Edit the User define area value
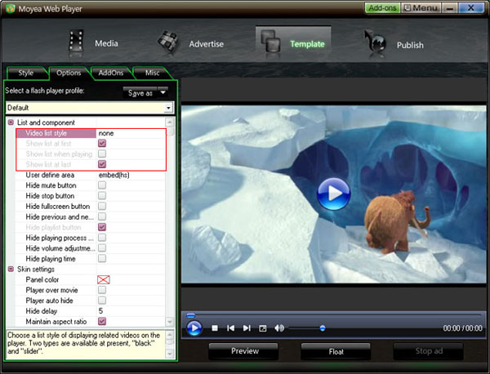This screenshot has width=490, height=374. coord(131,175)
